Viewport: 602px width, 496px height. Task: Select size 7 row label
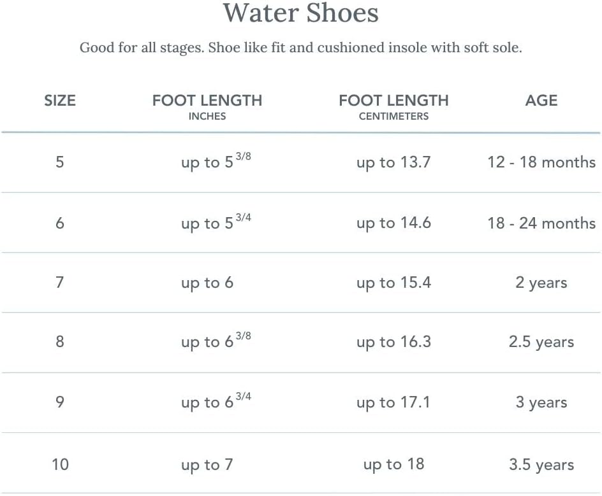point(59,283)
